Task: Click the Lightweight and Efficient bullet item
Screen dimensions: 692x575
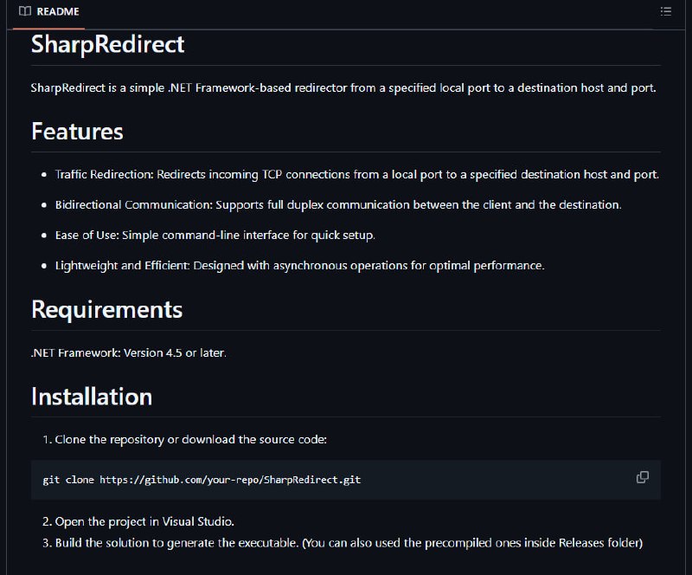Action: [x=299, y=266]
